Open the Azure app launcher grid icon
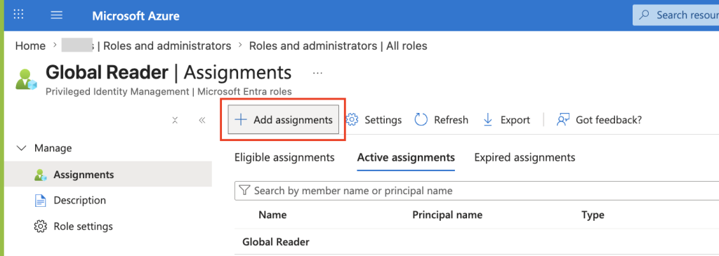This screenshot has width=719, height=256. click(x=18, y=15)
